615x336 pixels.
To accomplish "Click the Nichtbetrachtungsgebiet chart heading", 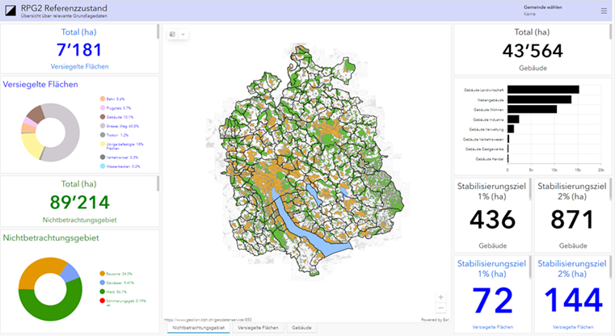I will tap(51, 238).
